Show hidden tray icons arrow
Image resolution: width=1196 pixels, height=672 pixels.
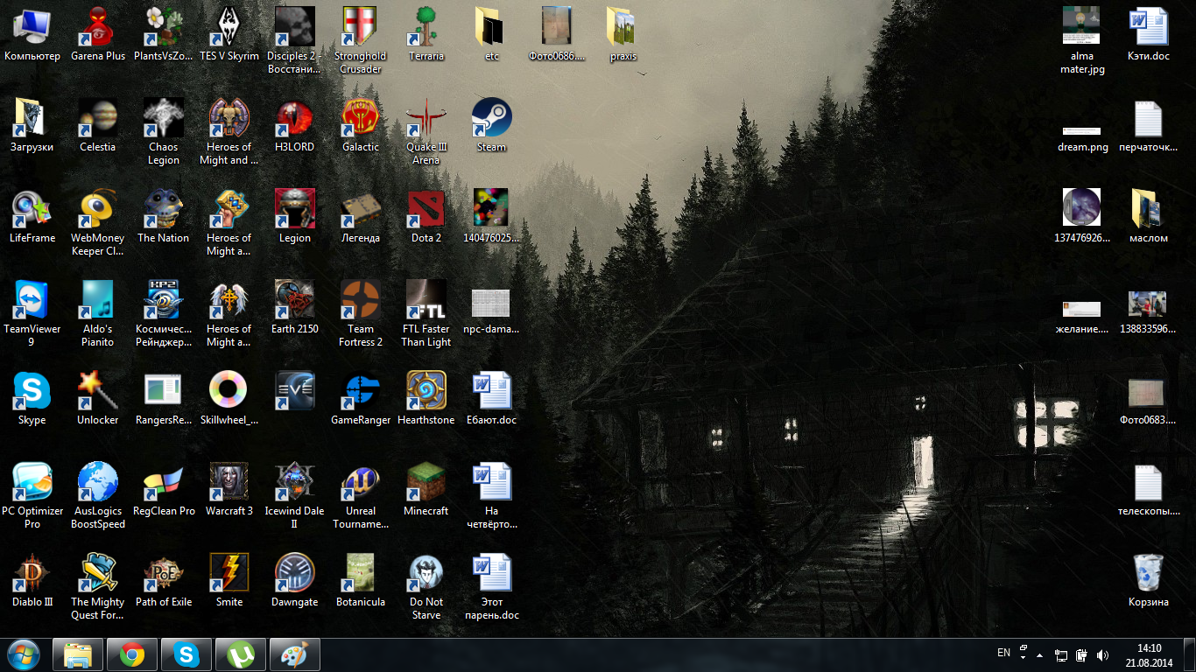click(1039, 654)
